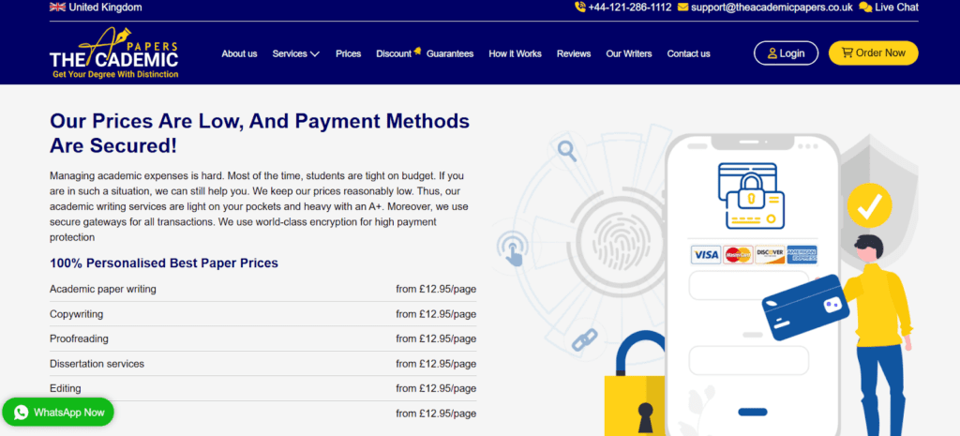This screenshot has height=436, width=960.
Task: Click the cart icon in Order Now
Action: point(847,53)
